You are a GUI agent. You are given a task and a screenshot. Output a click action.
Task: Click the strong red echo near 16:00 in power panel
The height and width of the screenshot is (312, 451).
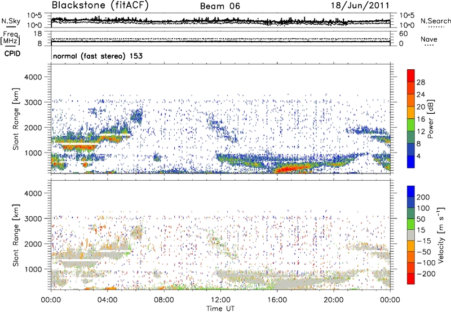pos(292,168)
